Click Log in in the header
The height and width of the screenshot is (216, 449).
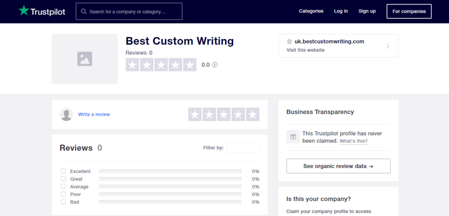pyautogui.click(x=341, y=11)
